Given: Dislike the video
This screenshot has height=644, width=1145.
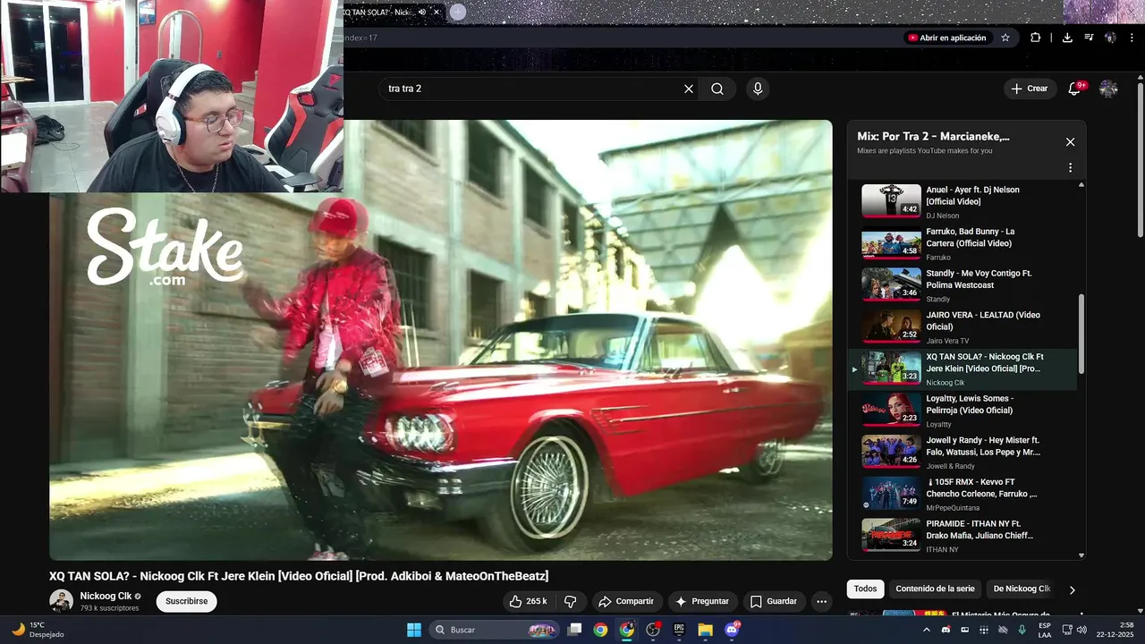Looking at the screenshot, I should coord(570,601).
